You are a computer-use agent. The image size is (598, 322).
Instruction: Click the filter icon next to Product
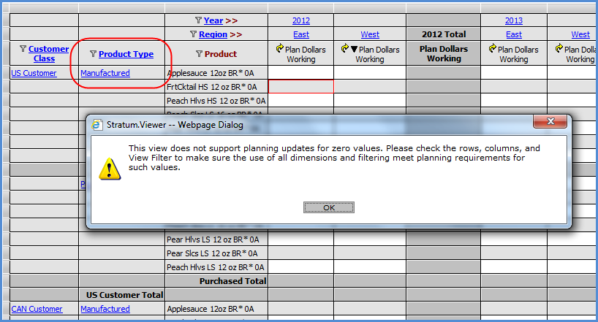(199, 54)
